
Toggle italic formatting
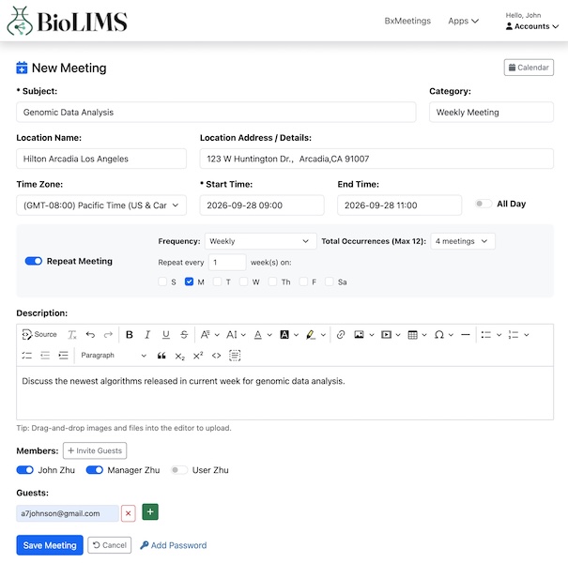147,335
